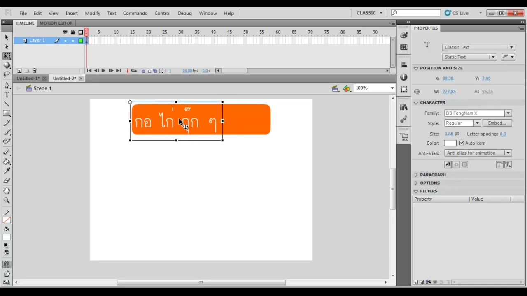The width and height of the screenshot is (527, 296).
Task: Toggle Layer 1 green outline square
Action: [81, 41]
